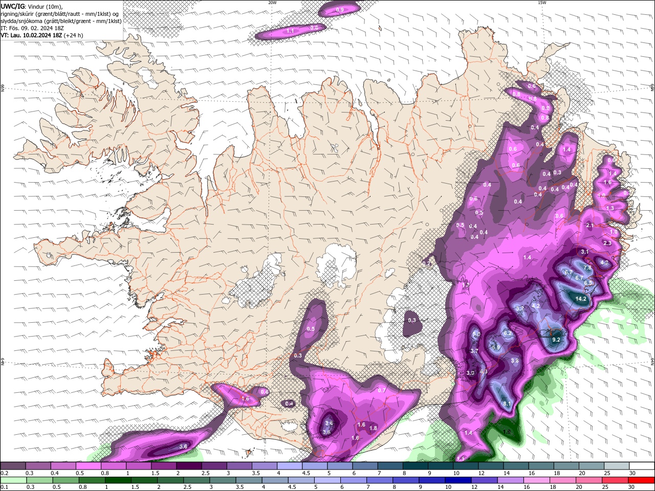Screen dimensions: 655x491
Task: Click the 3.9 precipitation value on the map
Action: [x=495, y=347]
